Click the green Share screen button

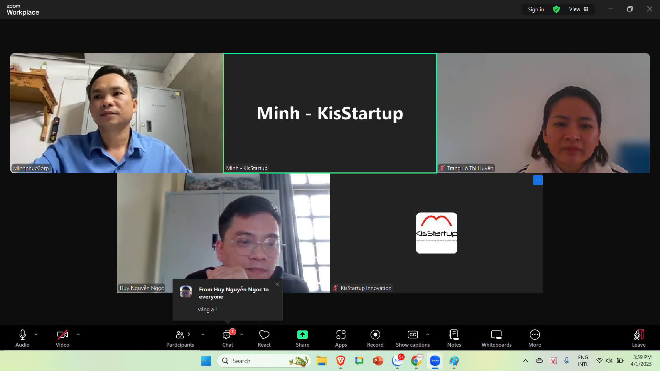tap(302, 338)
